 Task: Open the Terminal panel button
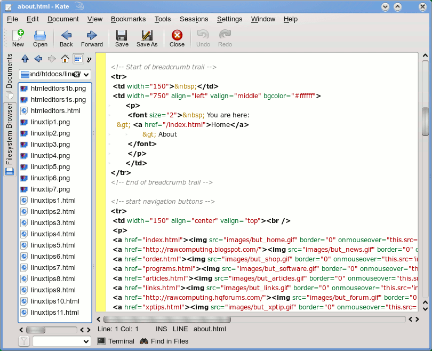pyautogui.click(x=116, y=341)
